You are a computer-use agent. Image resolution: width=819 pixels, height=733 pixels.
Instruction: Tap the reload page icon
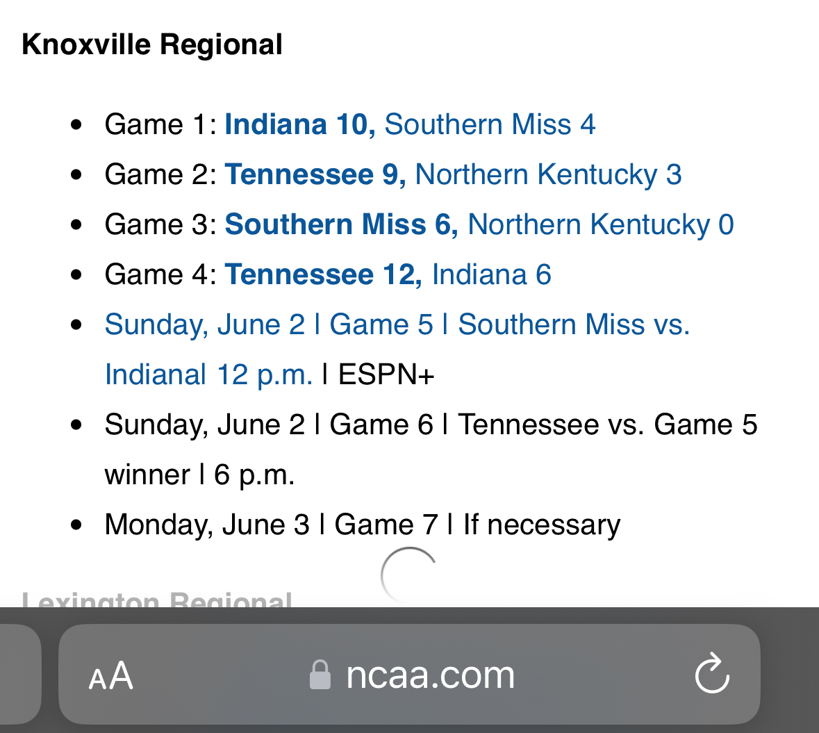(x=712, y=674)
